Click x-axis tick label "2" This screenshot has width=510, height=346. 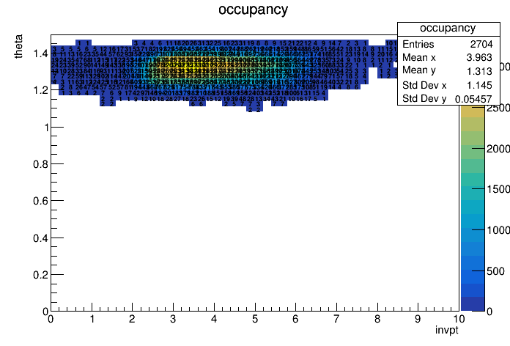pyautogui.click(x=132, y=319)
